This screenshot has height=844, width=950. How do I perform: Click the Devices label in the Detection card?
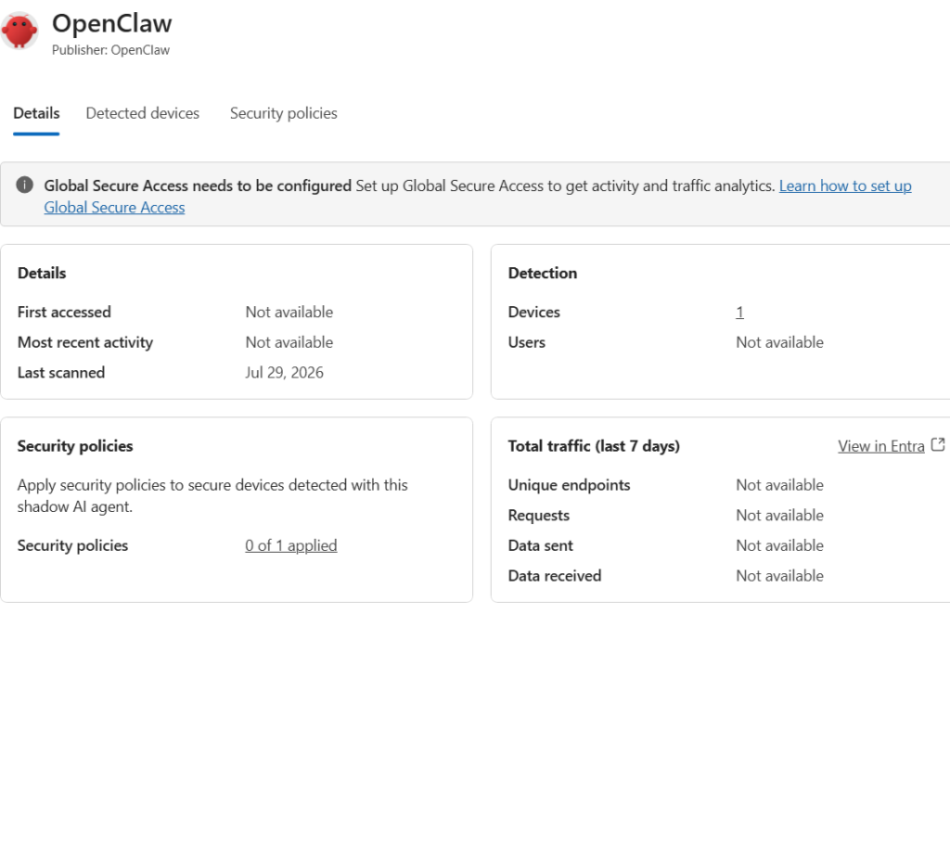point(533,312)
